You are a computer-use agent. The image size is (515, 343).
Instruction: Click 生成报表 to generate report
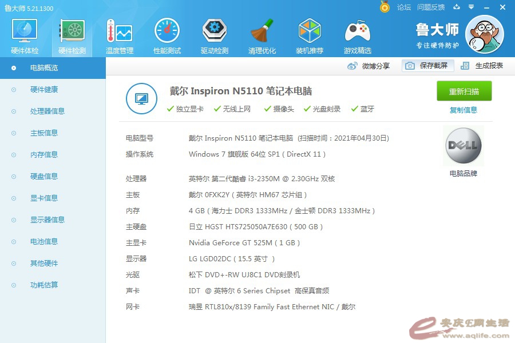point(482,66)
